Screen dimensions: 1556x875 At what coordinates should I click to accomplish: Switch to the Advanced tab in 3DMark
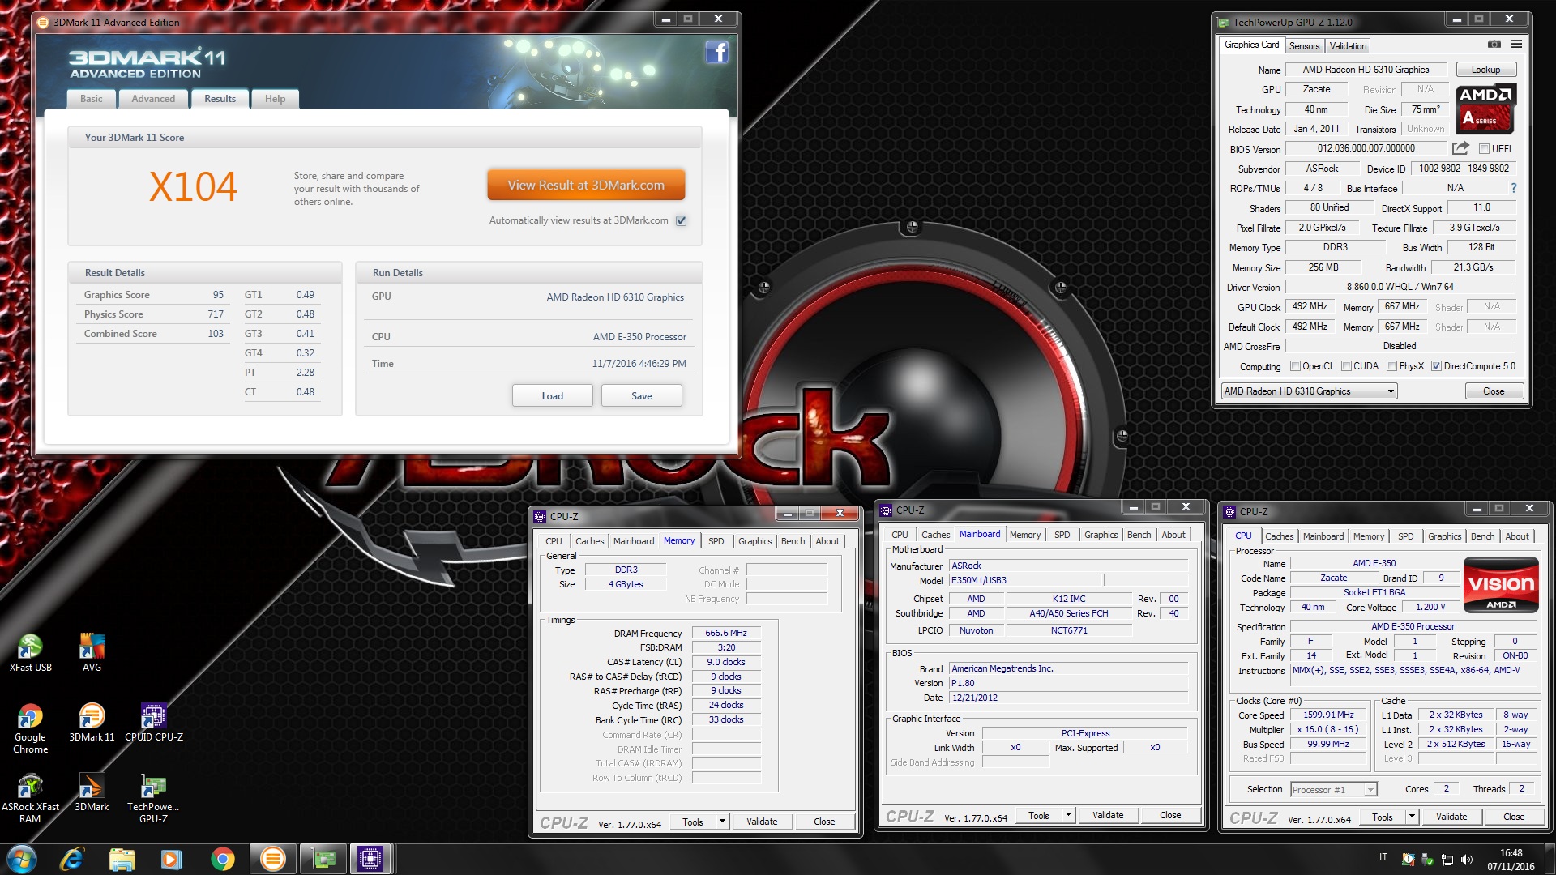[x=153, y=99]
